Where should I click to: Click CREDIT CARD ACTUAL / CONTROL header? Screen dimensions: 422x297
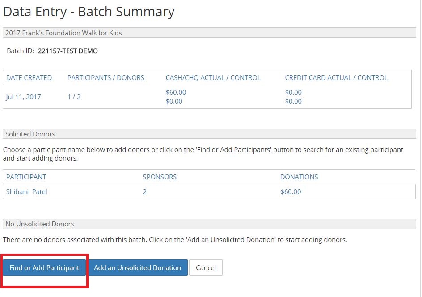pyautogui.click(x=336, y=77)
